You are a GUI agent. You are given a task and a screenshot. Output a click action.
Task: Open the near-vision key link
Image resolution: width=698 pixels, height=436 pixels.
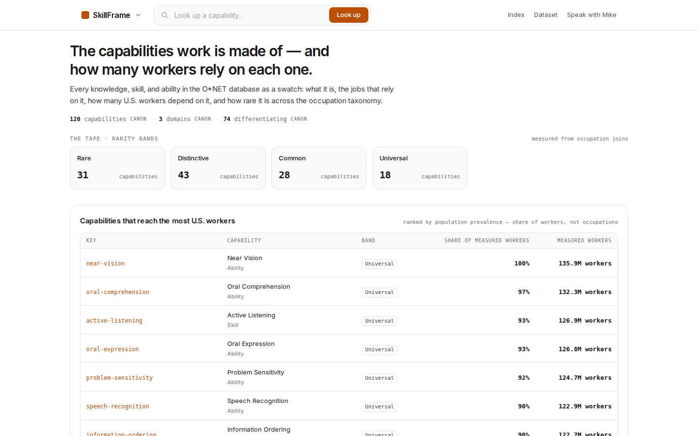[x=106, y=264]
